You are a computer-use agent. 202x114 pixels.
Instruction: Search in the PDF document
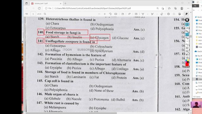(45, 14)
